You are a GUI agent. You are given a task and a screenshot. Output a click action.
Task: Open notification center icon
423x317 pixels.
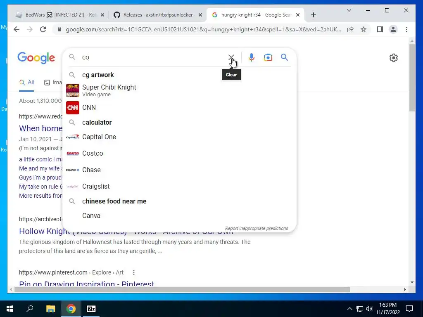click(x=409, y=309)
